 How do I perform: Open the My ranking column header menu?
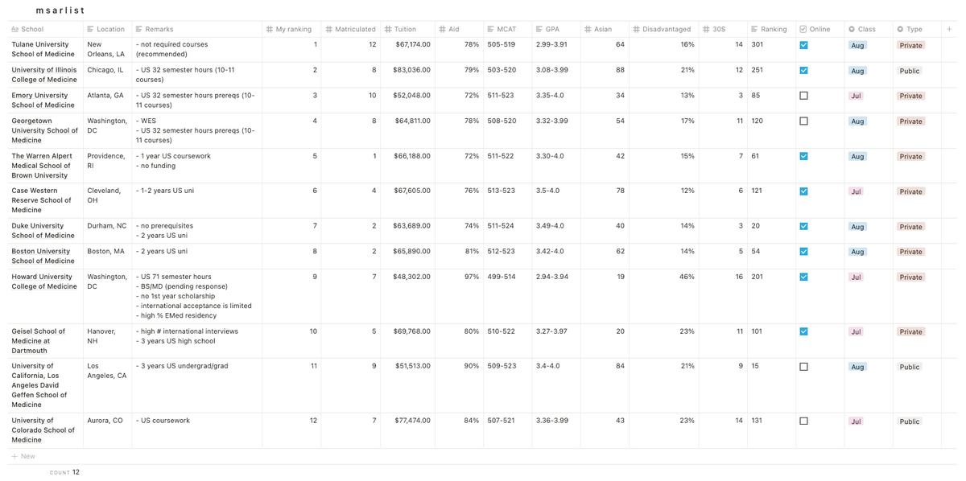[x=290, y=30]
